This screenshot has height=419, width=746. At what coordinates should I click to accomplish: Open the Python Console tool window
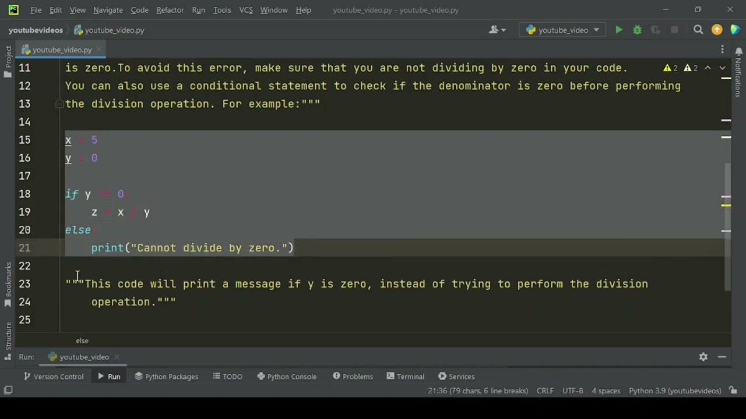pos(287,377)
